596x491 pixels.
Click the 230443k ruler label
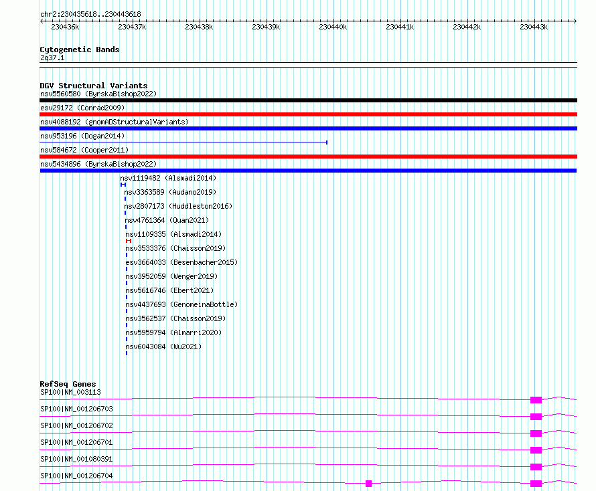click(534, 27)
